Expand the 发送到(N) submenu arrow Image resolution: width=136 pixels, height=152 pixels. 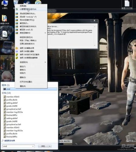[x=45, y=62]
